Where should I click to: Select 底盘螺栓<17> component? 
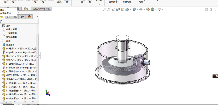(x=21, y=98)
